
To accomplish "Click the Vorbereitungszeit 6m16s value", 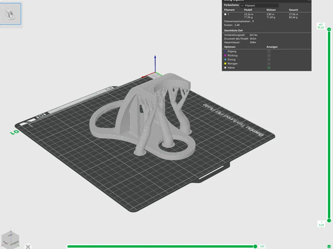I will click(253, 35).
